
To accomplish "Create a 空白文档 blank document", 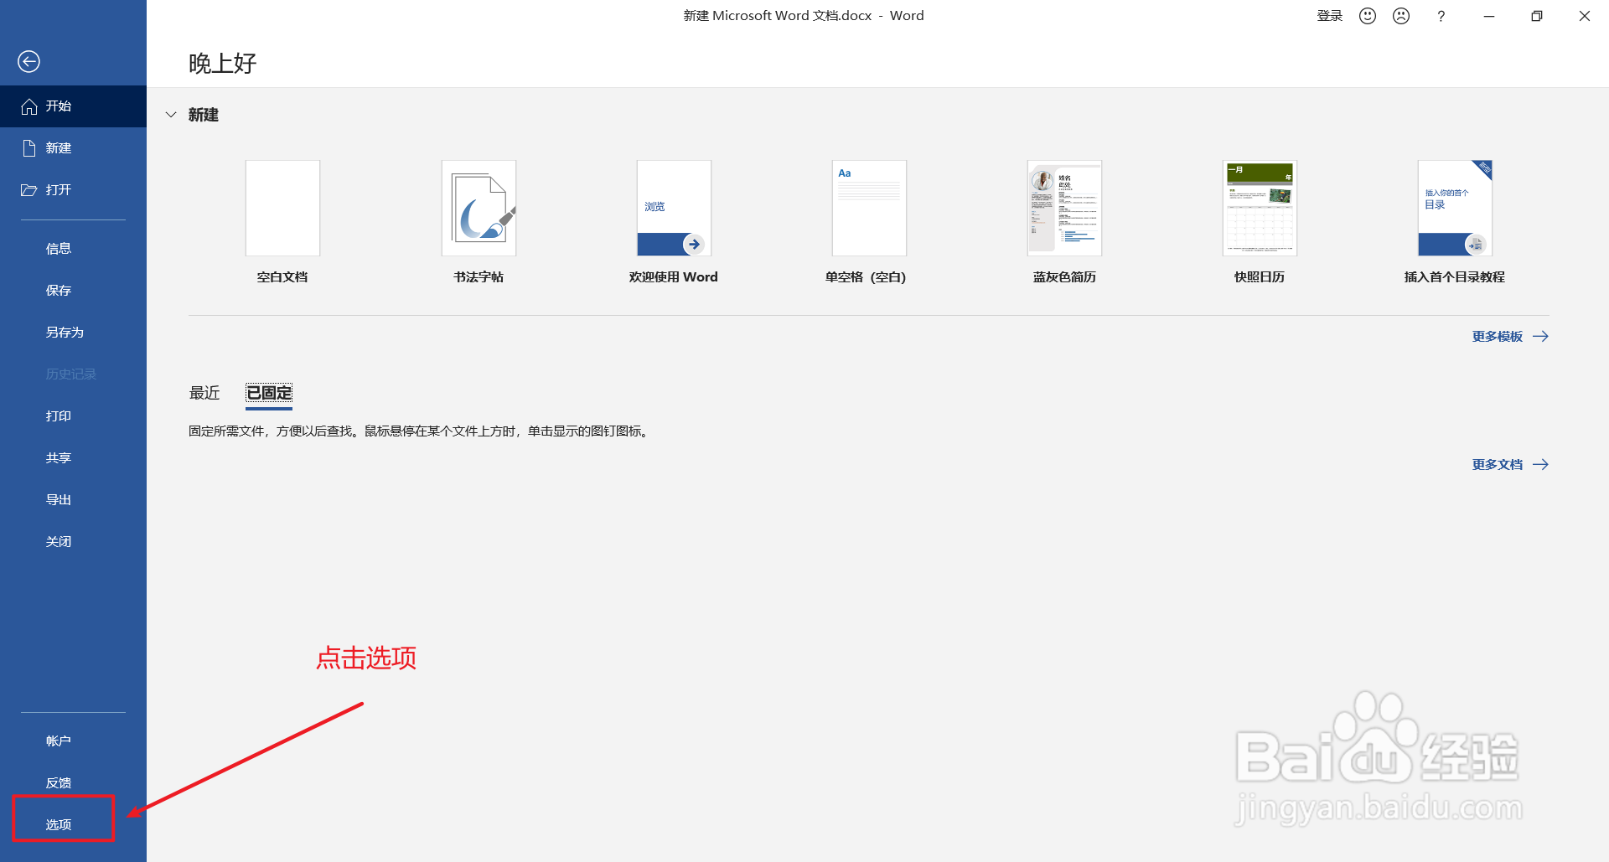I will pyautogui.click(x=282, y=222).
